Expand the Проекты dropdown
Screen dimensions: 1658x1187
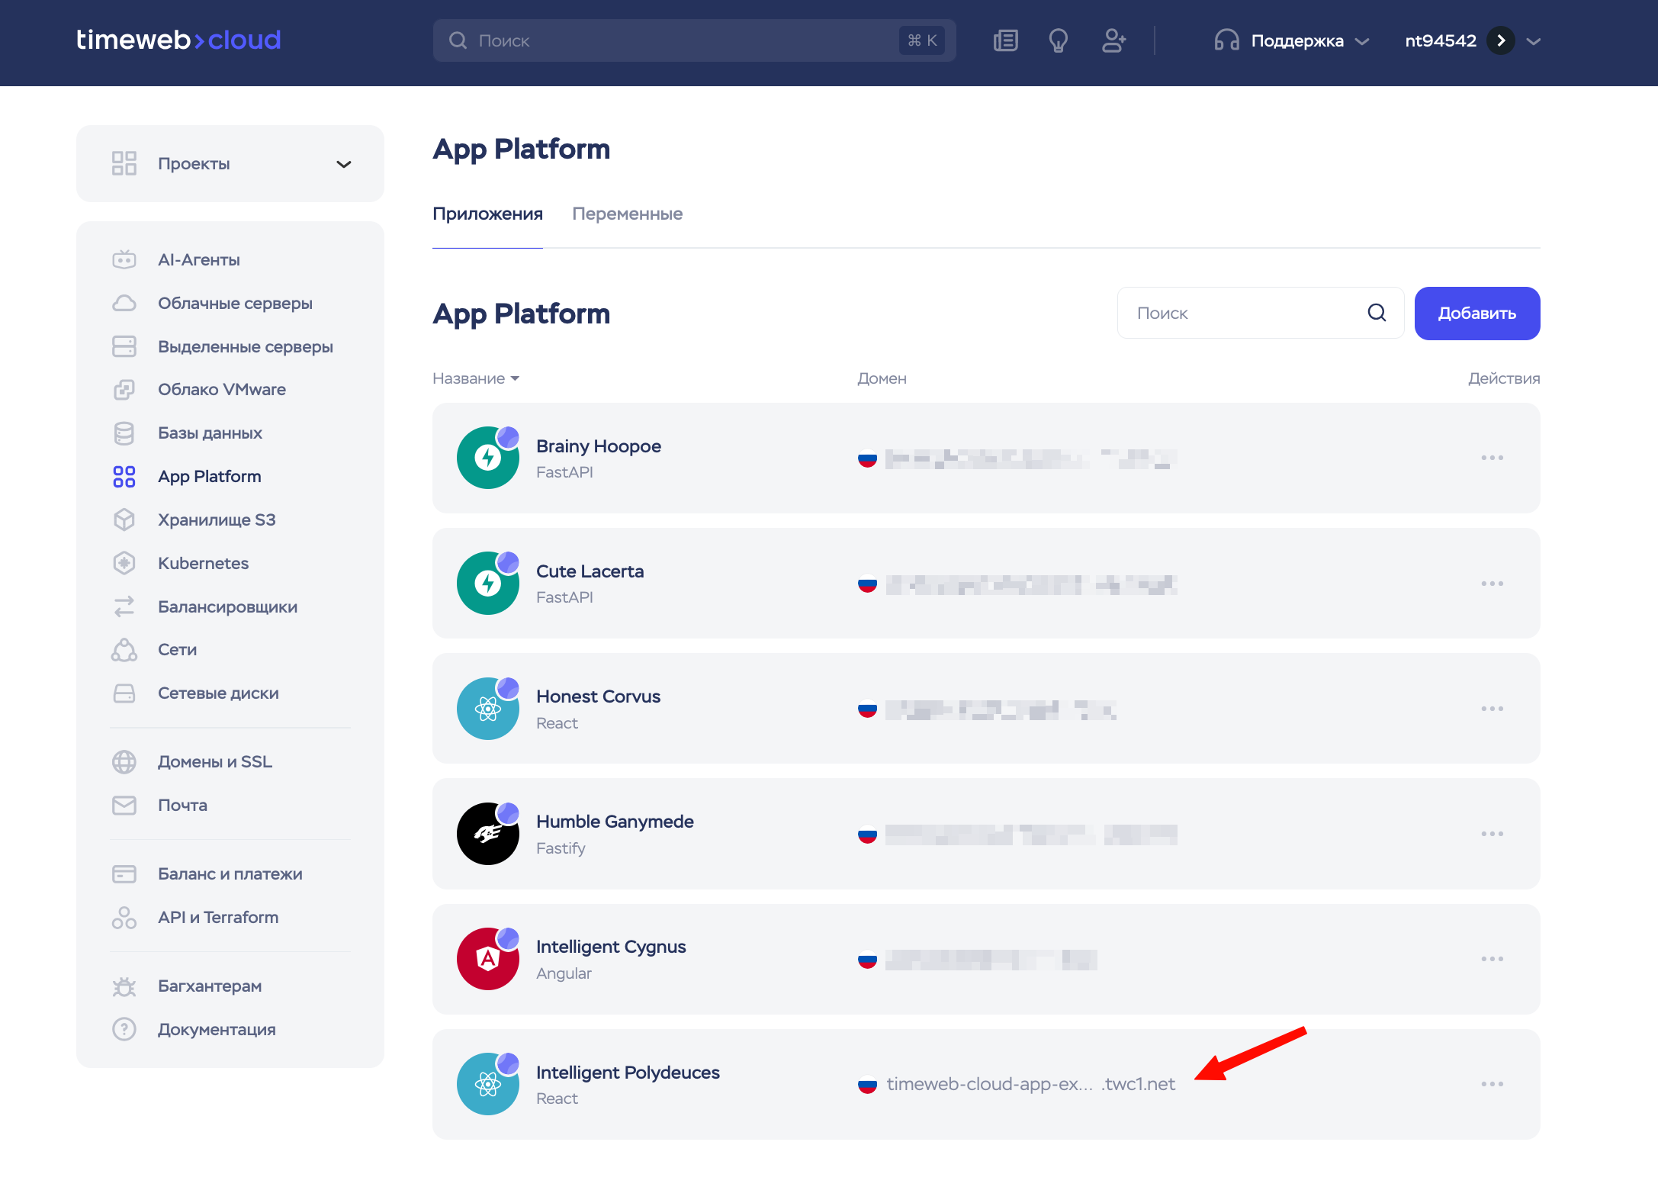(x=344, y=164)
